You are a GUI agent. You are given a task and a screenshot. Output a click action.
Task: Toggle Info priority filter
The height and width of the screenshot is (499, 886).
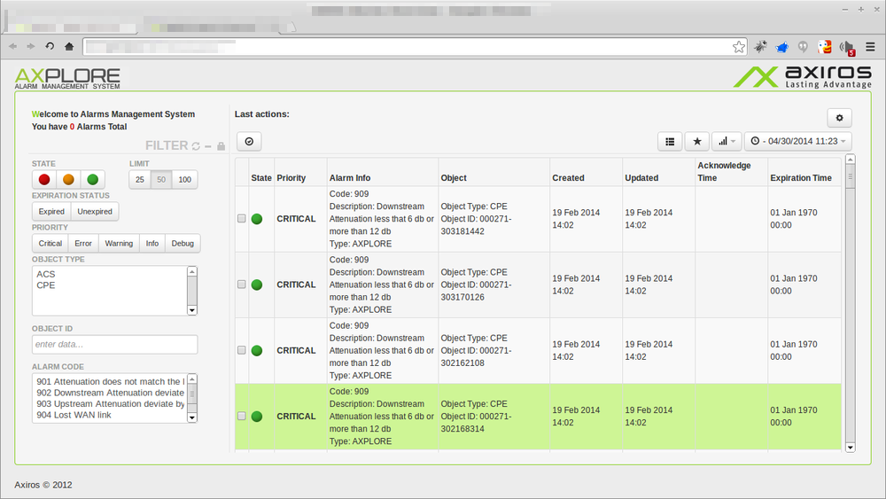152,244
